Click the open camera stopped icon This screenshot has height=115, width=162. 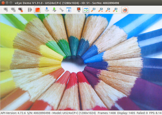pyautogui.click(x=13, y=10)
